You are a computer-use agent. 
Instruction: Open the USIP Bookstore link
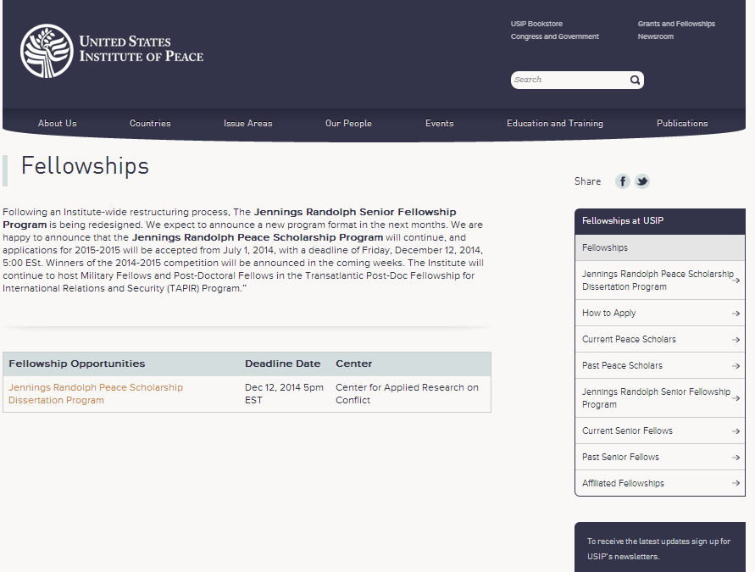[x=536, y=24]
